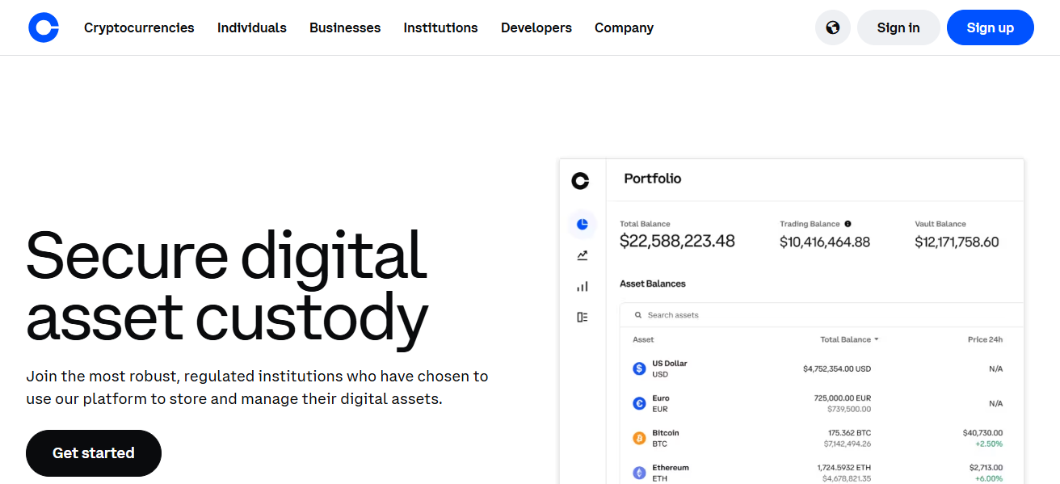Click the Get started button
This screenshot has width=1060, height=484.
93,452
